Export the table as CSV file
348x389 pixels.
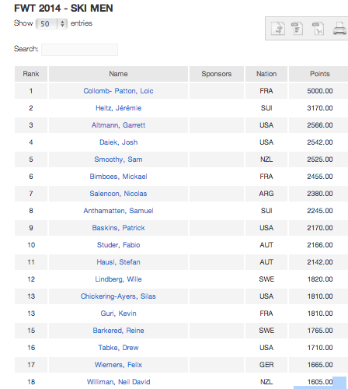(x=297, y=28)
